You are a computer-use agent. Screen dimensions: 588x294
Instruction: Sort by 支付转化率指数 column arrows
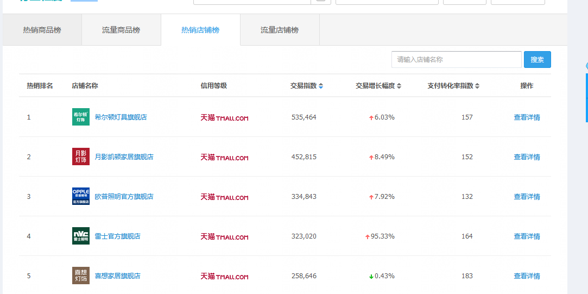click(x=477, y=86)
